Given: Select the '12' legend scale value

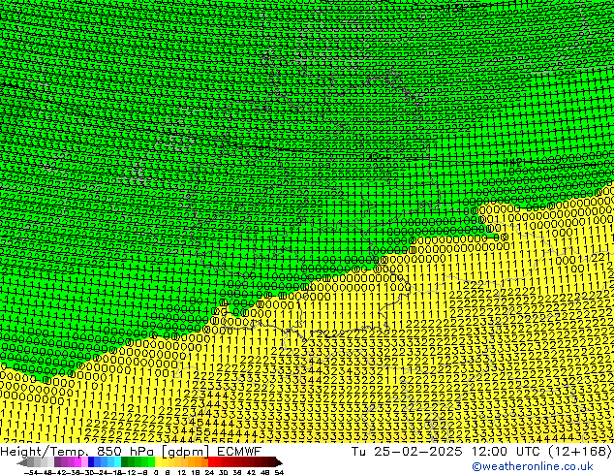Looking at the screenshot, I should (182, 473).
